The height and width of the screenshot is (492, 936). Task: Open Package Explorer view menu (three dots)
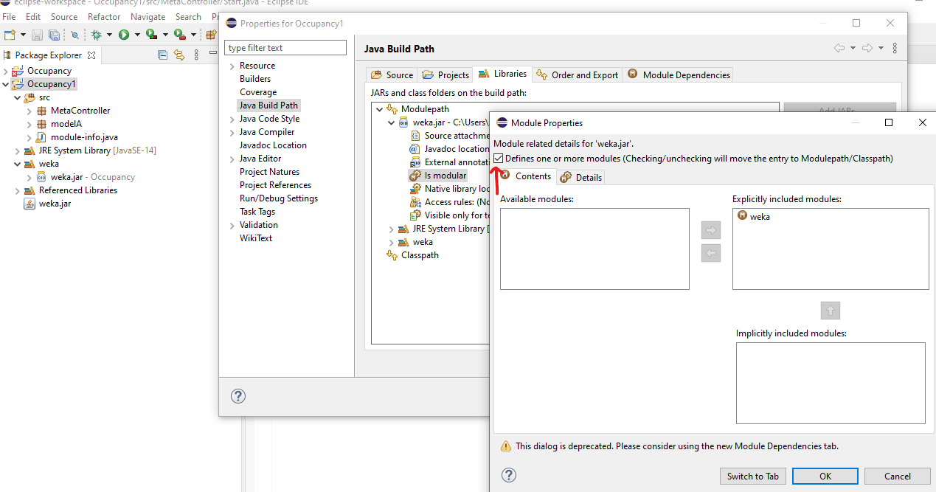(196, 55)
